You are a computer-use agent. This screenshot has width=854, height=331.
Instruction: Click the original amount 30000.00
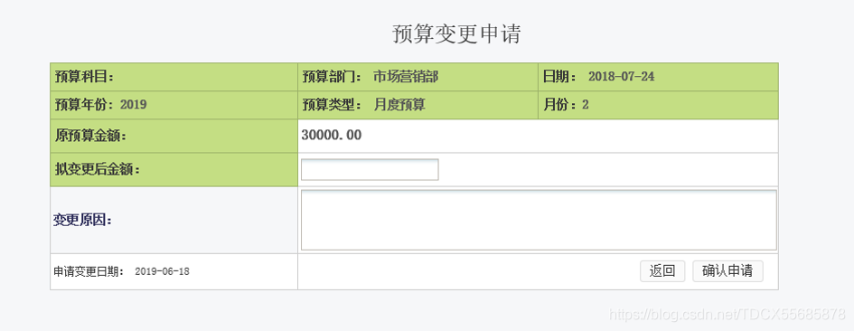tap(331, 136)
